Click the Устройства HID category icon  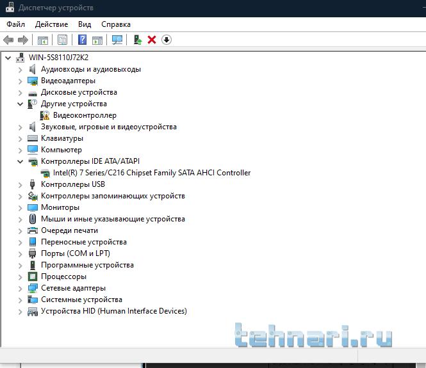(32, 311)
